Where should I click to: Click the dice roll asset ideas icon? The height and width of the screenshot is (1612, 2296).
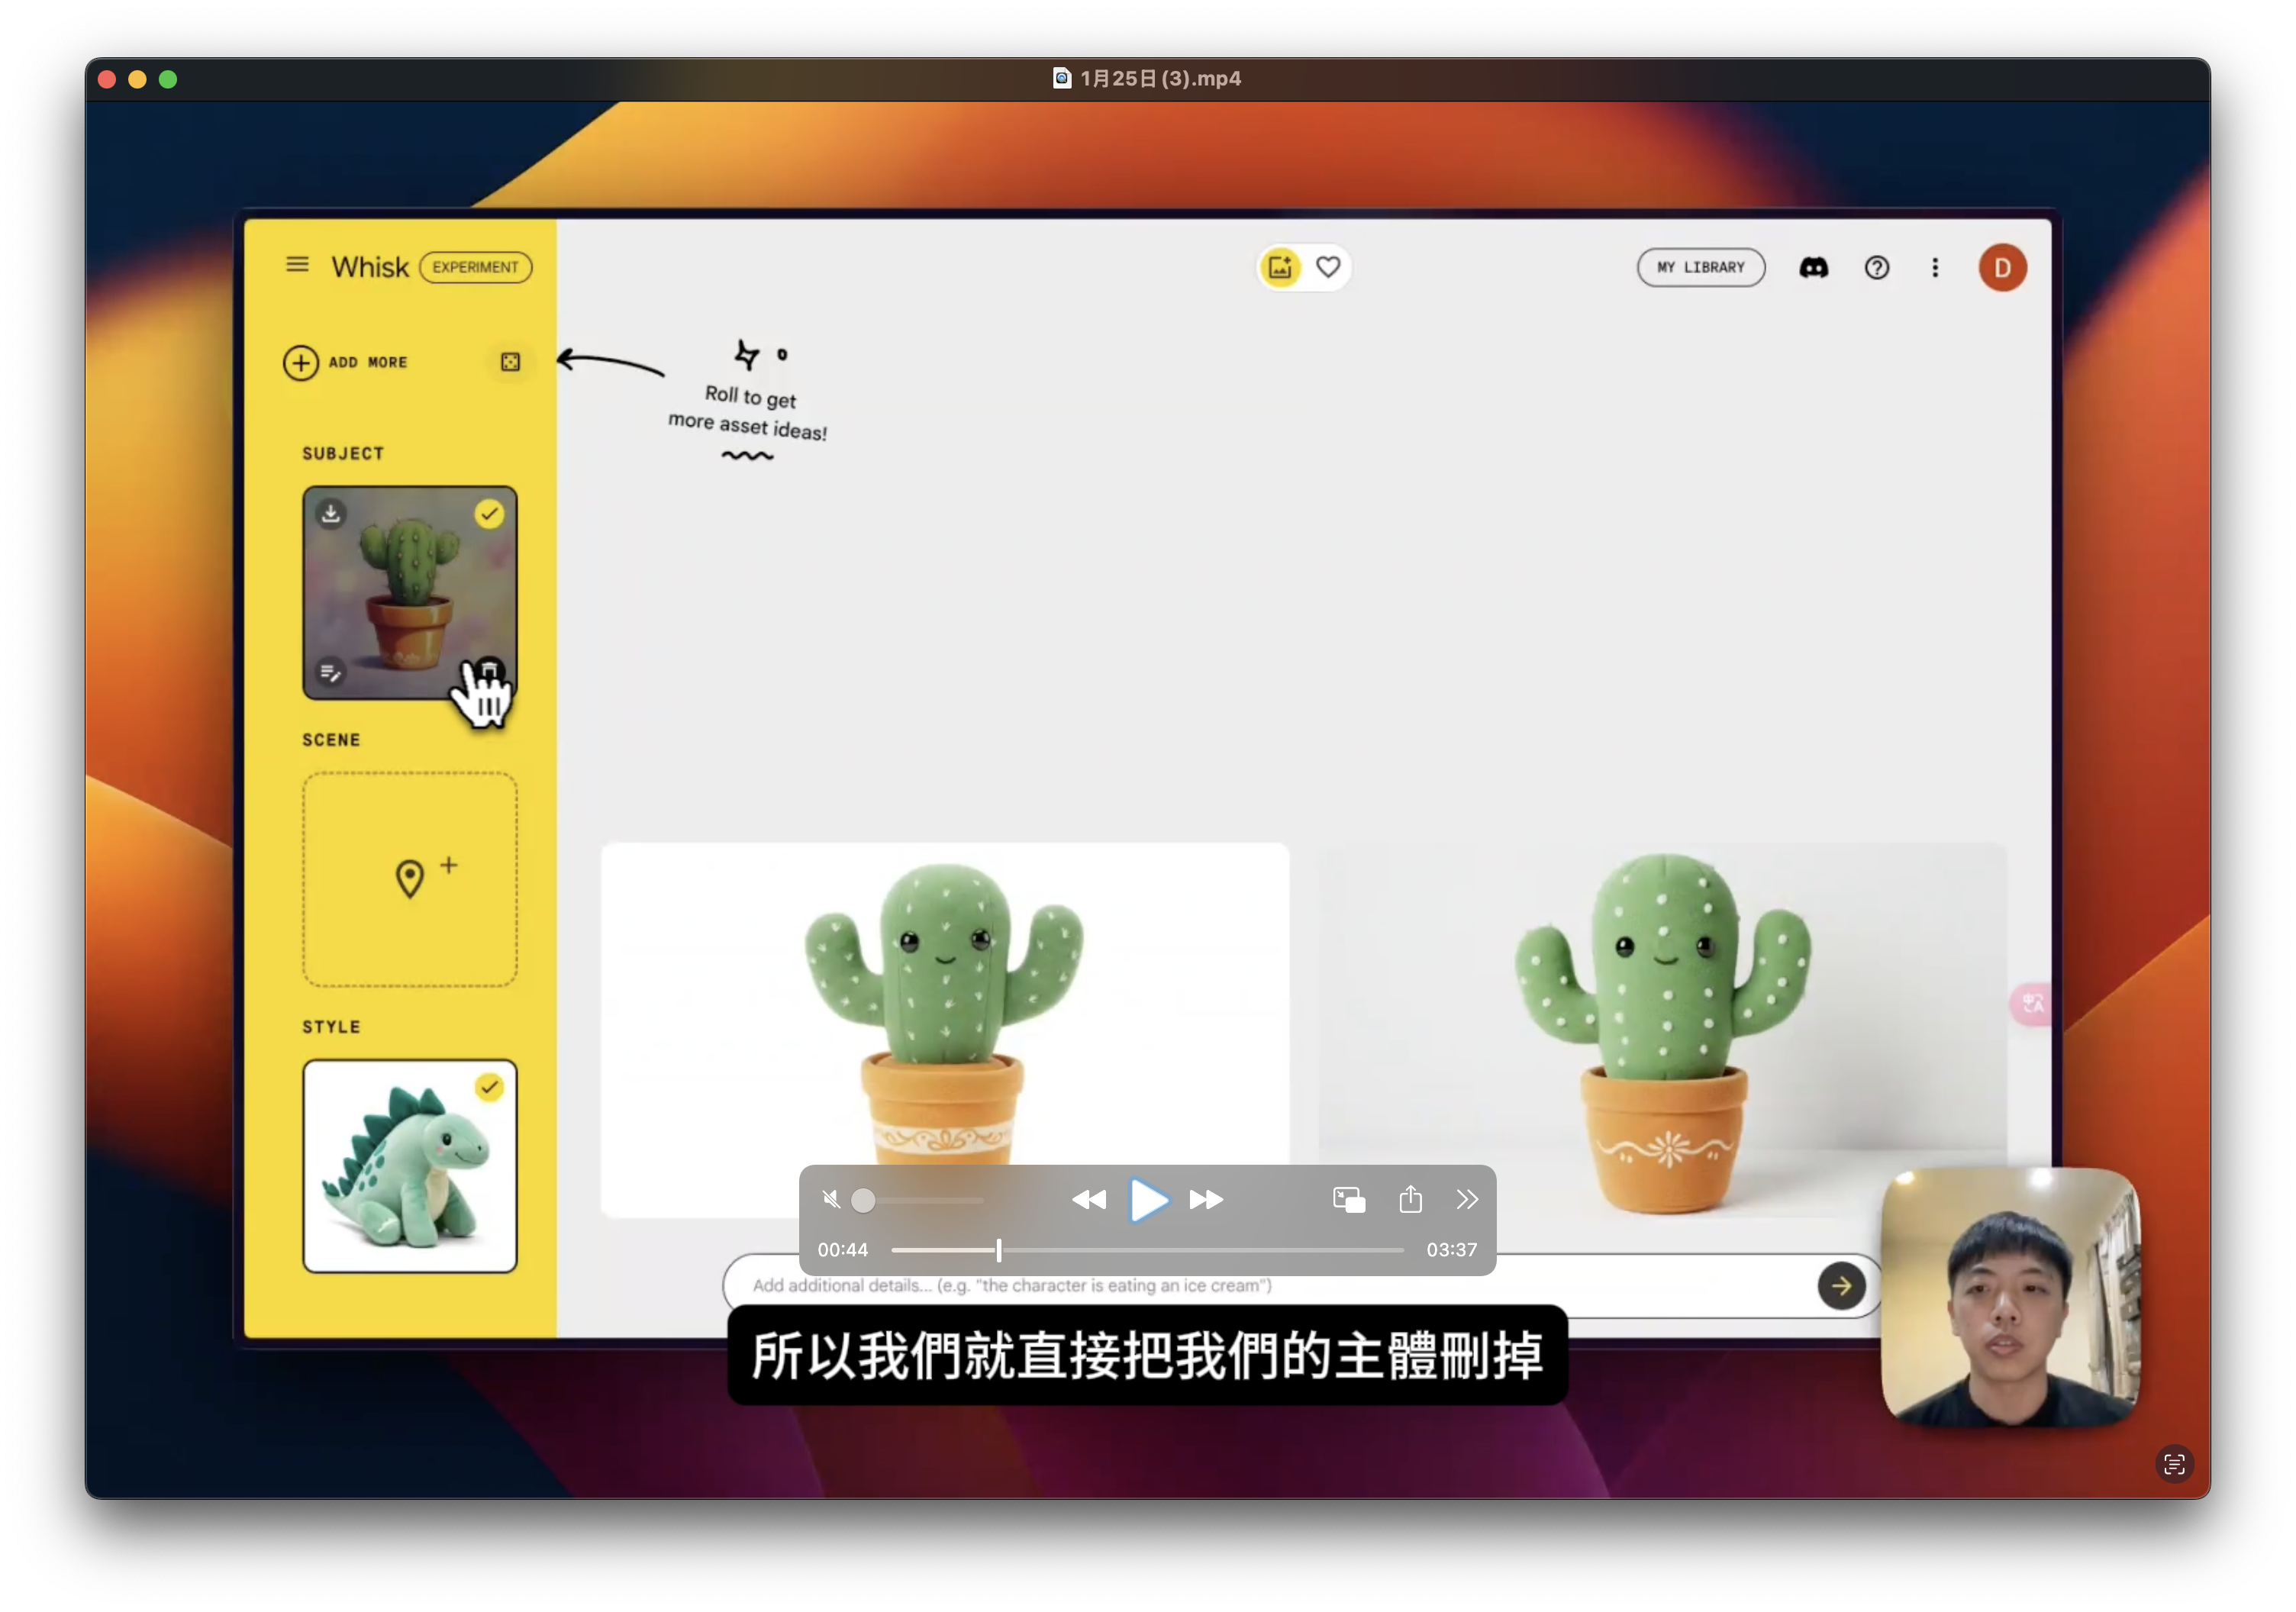pyautogui.click(x=510, y=362)
